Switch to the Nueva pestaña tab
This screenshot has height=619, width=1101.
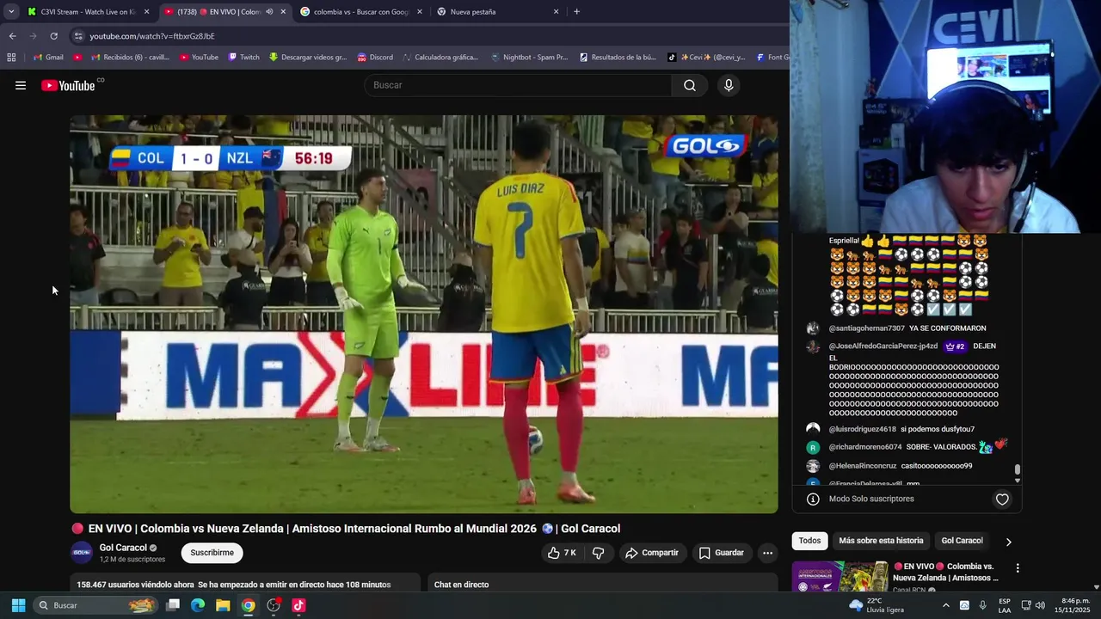[498, 12]
